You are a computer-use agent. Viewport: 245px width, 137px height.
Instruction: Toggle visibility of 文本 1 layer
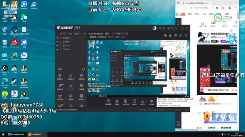pos(57,42)
